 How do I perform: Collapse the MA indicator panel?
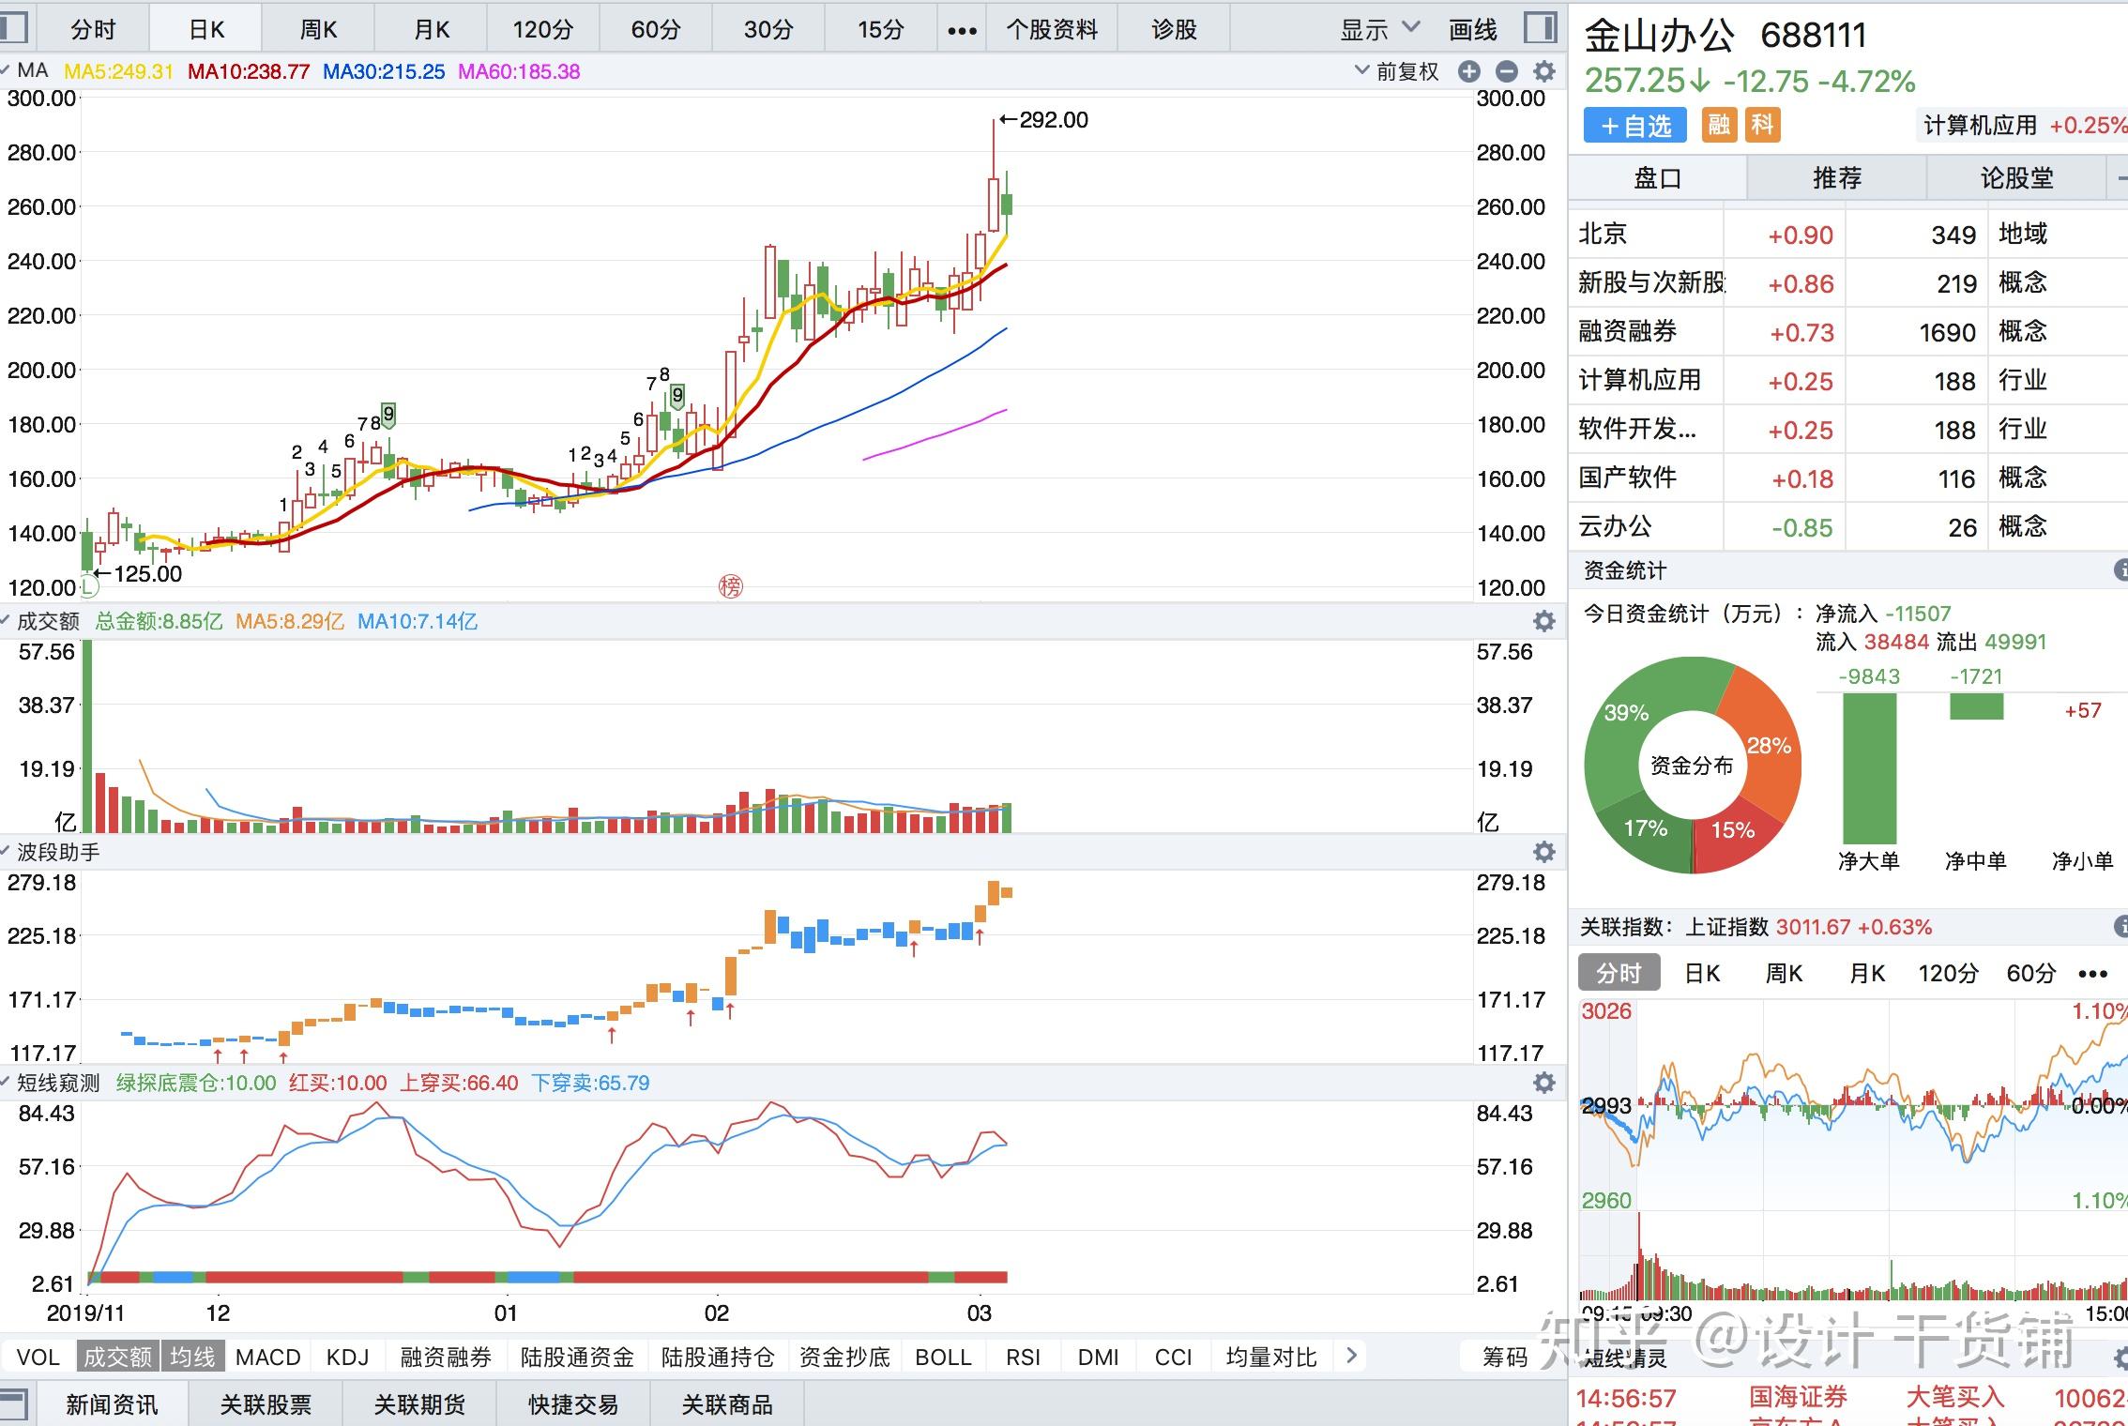tap(6, 71)
